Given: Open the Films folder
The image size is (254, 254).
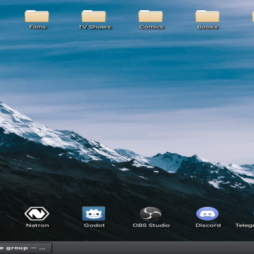Looking at the screenshot, I should tap(37, 17).
